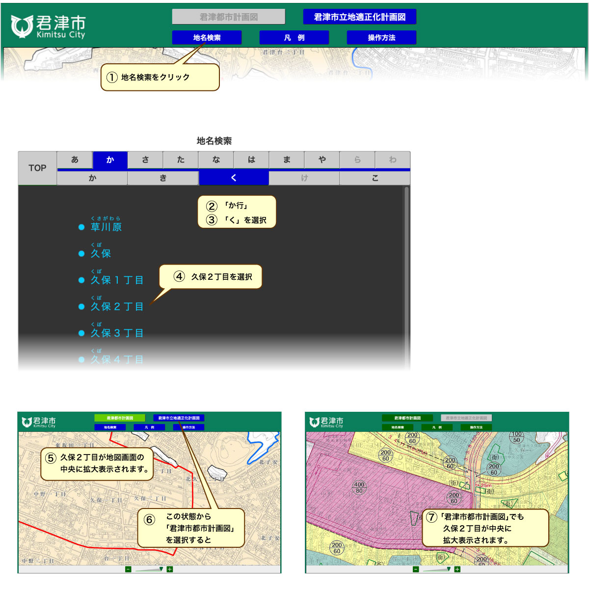Image resolution: width=589 pixels, height=589 pixels.
Task: Click the place list vertical scrollbar
Action: coord(406,277)
